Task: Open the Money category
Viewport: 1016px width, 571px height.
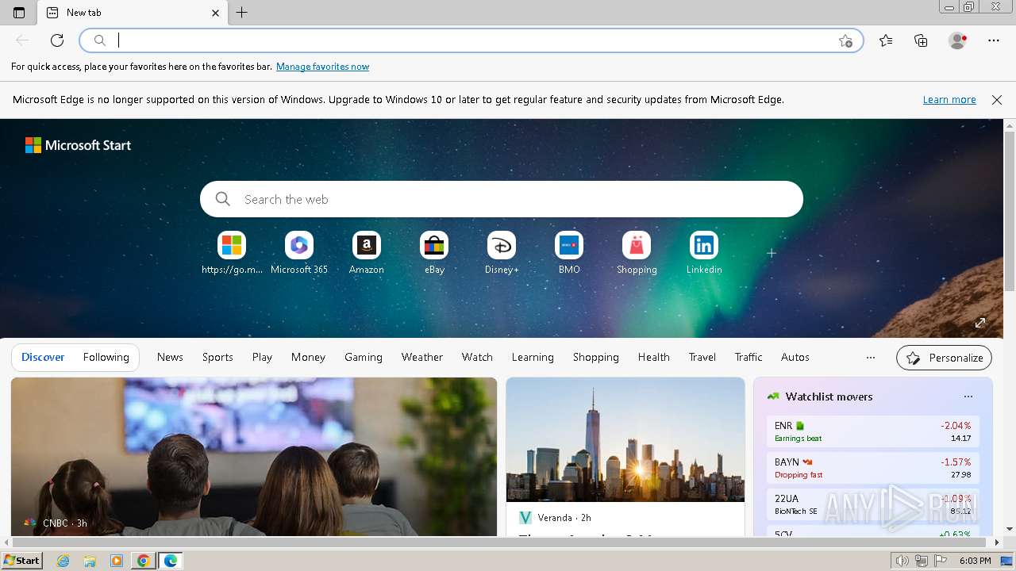Action: click(308, 358)
